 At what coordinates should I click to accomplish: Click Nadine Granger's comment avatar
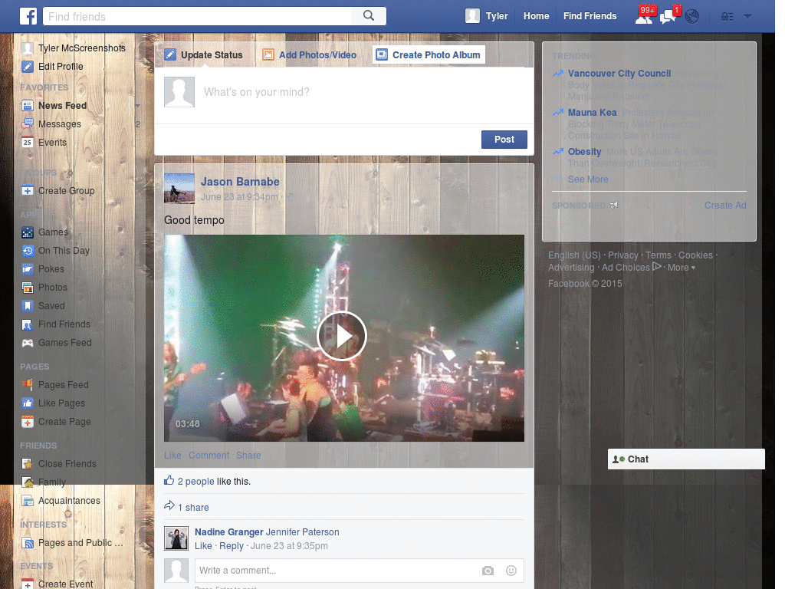176,538
